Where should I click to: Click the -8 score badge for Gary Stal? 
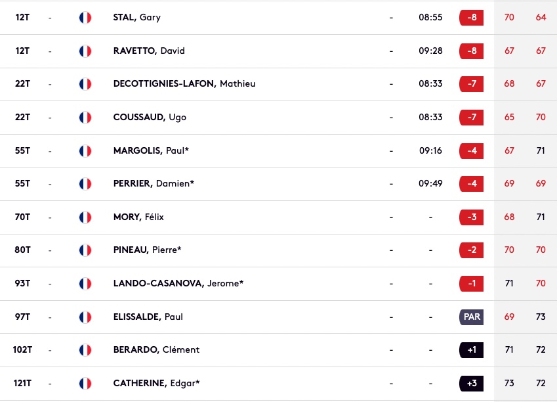pos(472,18)
